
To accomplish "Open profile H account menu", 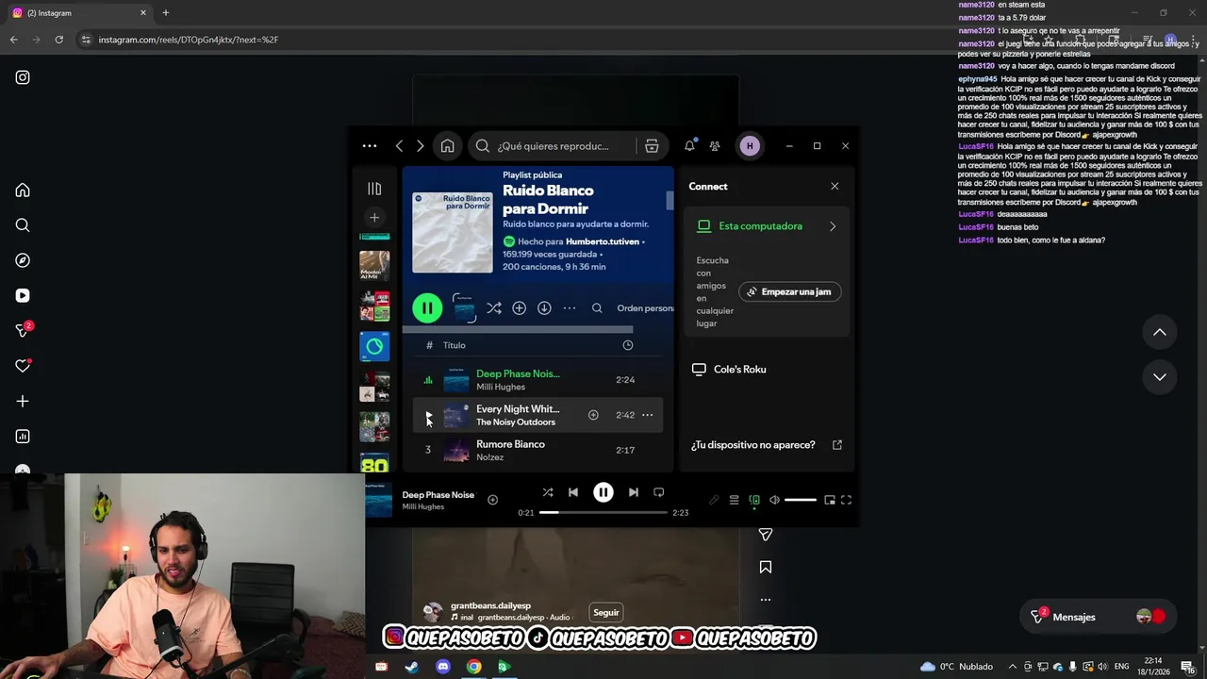I will click(x=750, y=146).
